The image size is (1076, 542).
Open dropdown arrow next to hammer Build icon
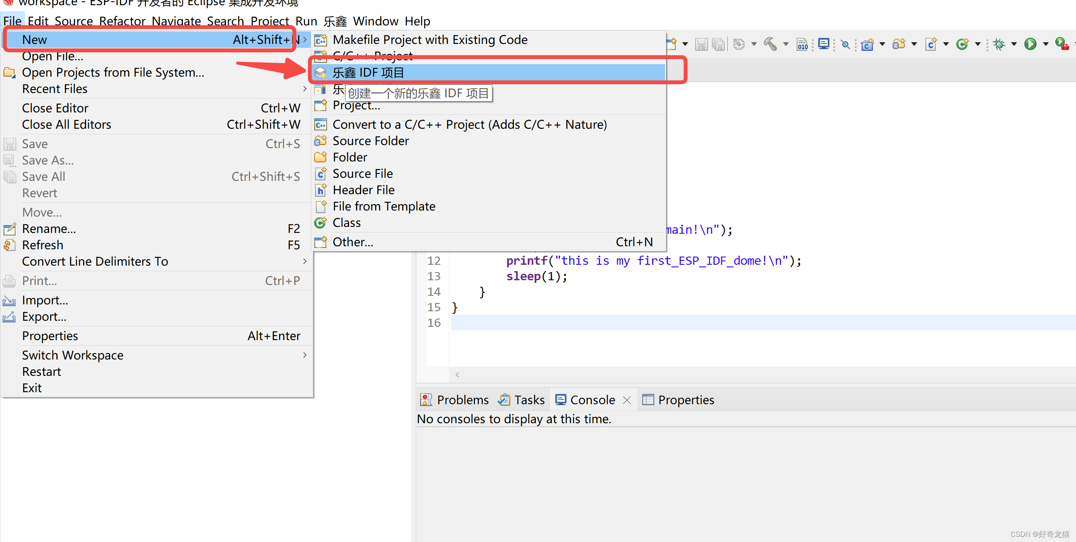(786, 44)
